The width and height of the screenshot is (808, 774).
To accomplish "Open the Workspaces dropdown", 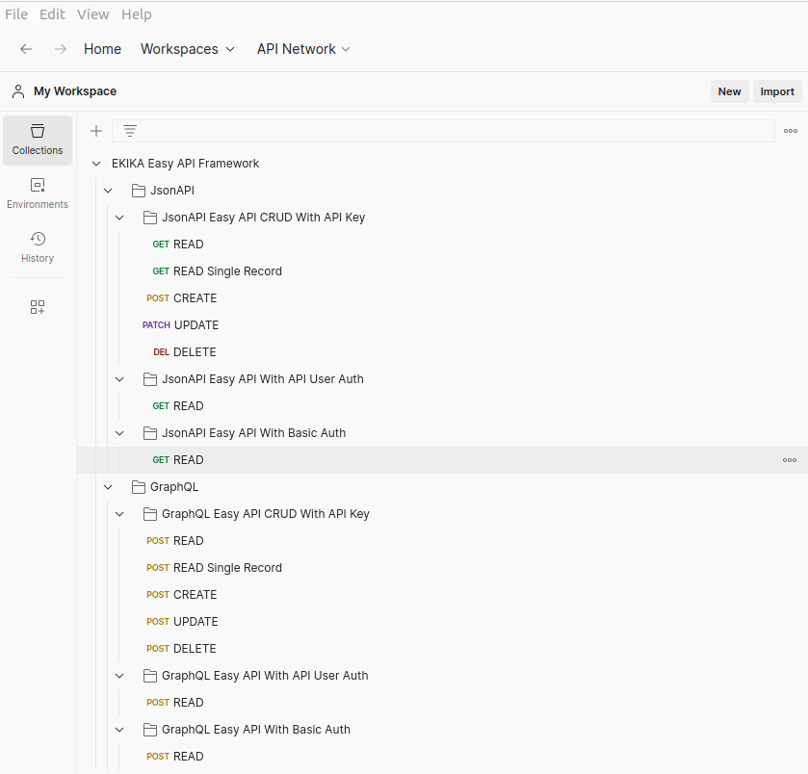I will [x=188, y=49].
